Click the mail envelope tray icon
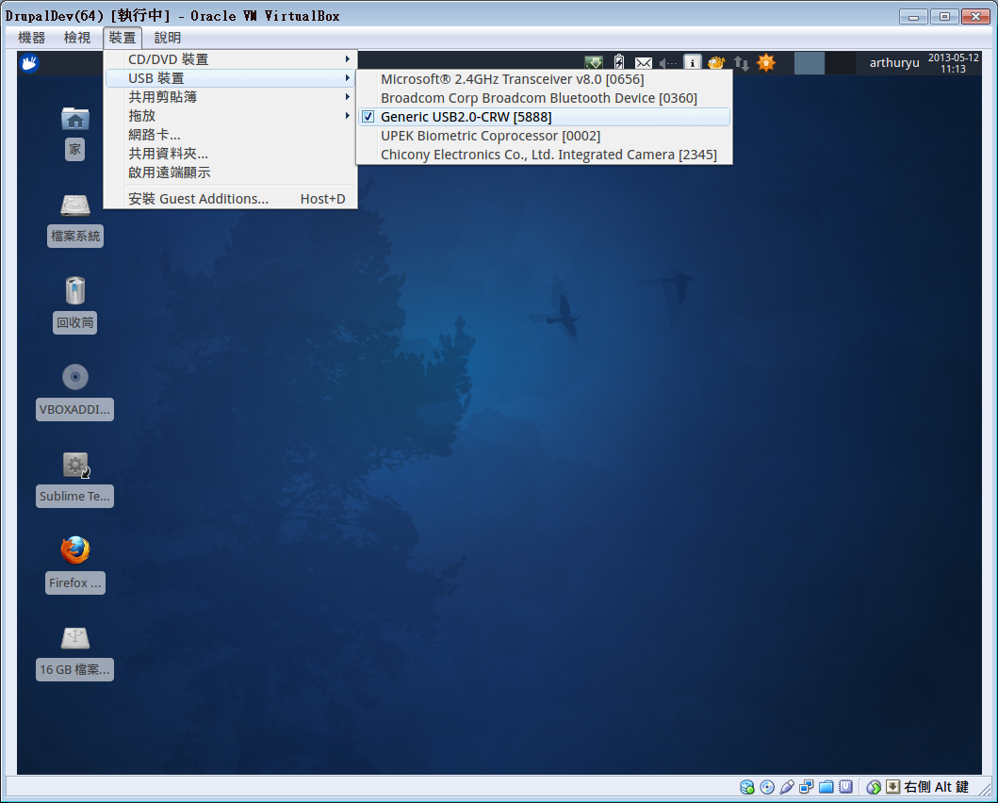Screen dimensions: 998x803 [x=644, y=62]
